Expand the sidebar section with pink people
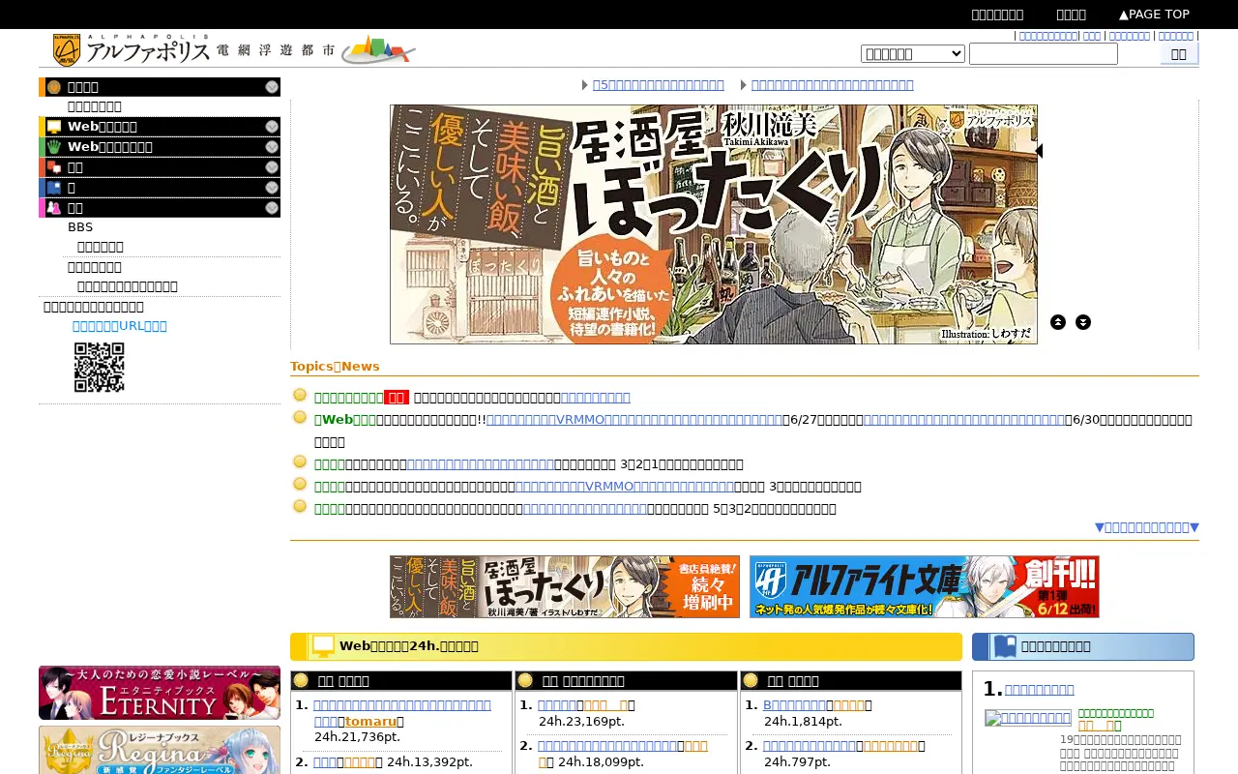The height and width of the screenshot is (774, 1238). coord(273,208)
